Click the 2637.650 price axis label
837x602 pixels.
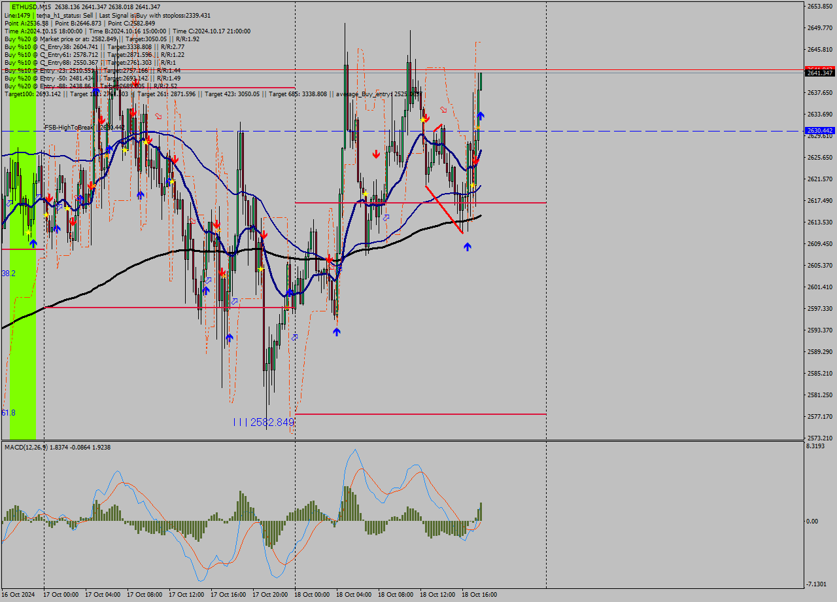pyautogui.click(x=820, y=92)
